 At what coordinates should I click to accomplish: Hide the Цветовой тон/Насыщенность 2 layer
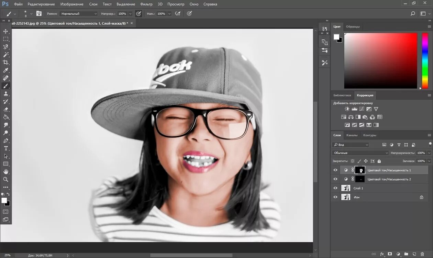[x=335, y=179]
